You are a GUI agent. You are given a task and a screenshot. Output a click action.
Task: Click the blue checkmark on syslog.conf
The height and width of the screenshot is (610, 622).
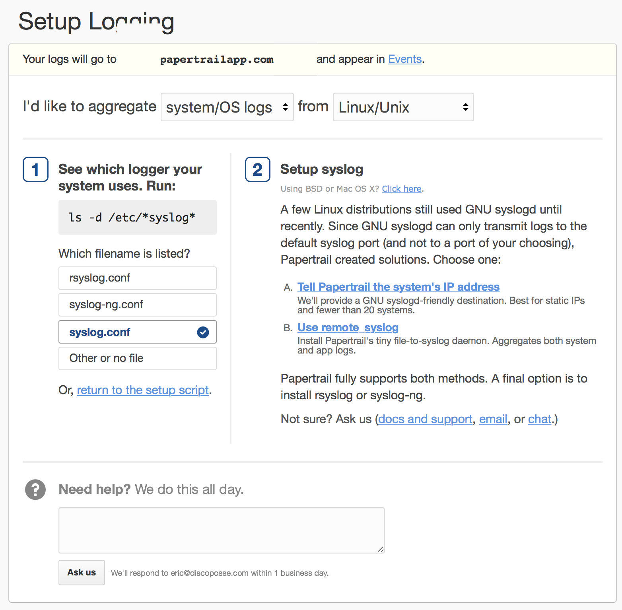coord(203,332)
